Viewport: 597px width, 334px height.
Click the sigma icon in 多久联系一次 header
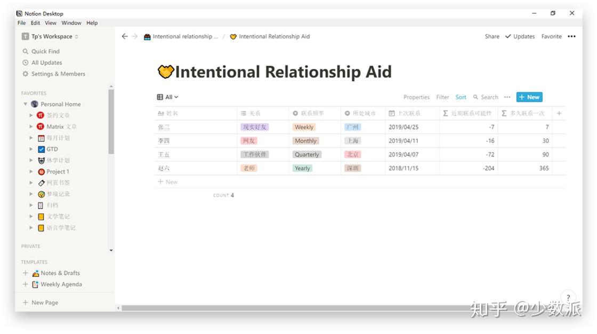(x=504, y=113)
